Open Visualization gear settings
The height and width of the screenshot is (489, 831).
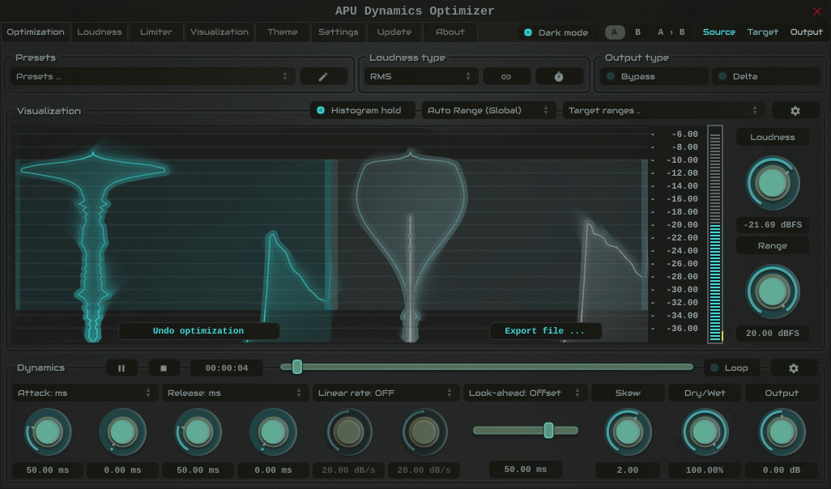(x=795, y=111)
